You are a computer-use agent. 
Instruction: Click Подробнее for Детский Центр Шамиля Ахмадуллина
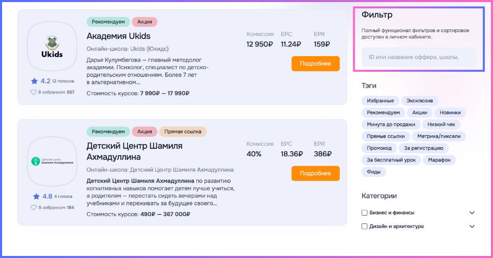[x=315, y=173]
